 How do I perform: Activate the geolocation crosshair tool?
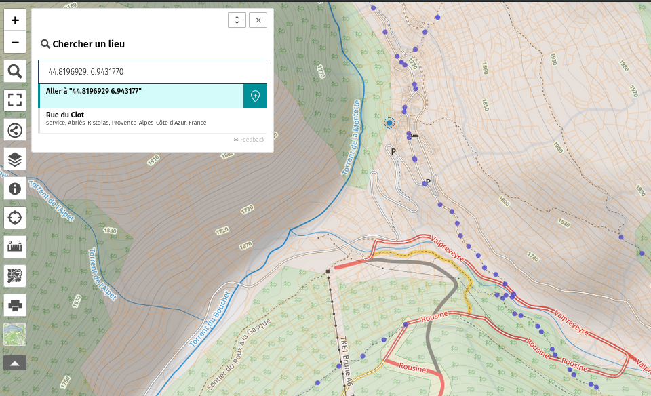[x=15, y=218]
